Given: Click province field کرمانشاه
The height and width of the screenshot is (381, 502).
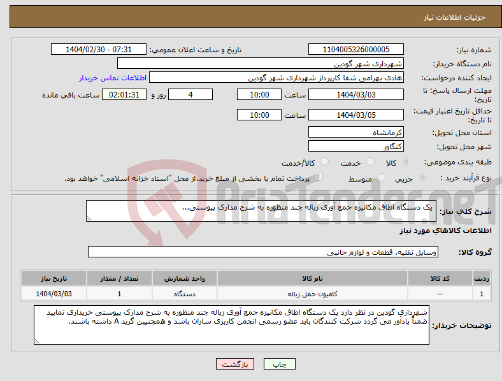Looking at the screenshot, I should pos(355,132).
